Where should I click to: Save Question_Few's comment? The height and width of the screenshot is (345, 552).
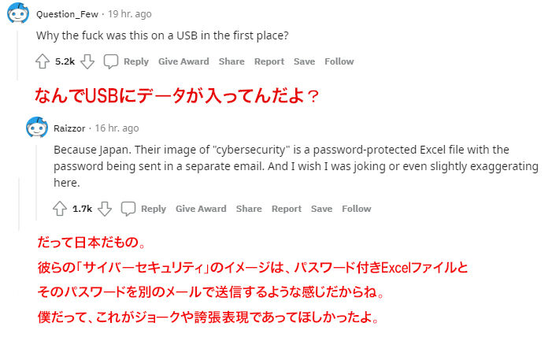click(x=304, y=61)
